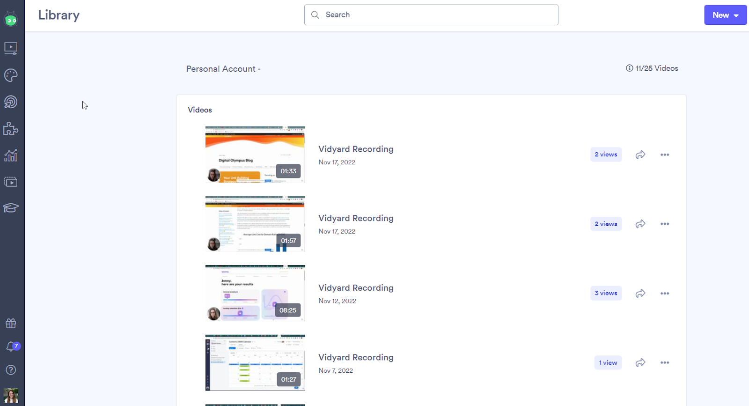
Task: Click the Videos section heading
Action: pos(200,110)
